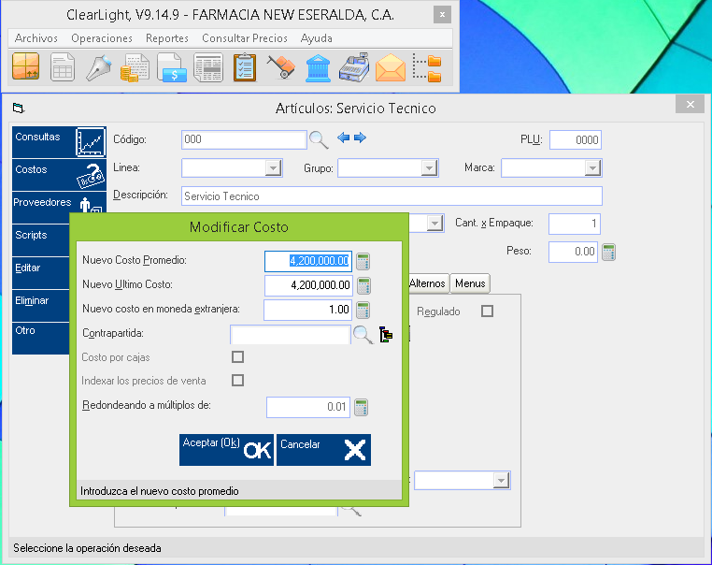Open the coins and document toolbar icon
Image resolution: width=712 pixels, height=565 pixels.
coord(135,67)
